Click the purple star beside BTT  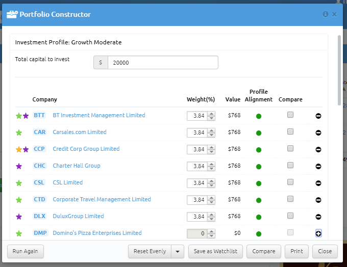26,116
